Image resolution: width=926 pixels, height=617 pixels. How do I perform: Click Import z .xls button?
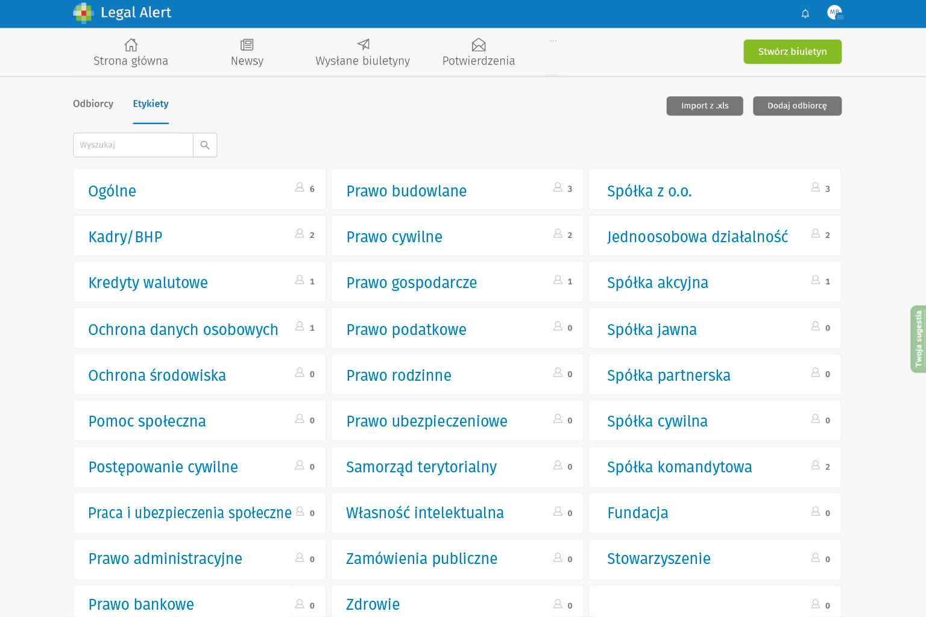pos(705,106)
